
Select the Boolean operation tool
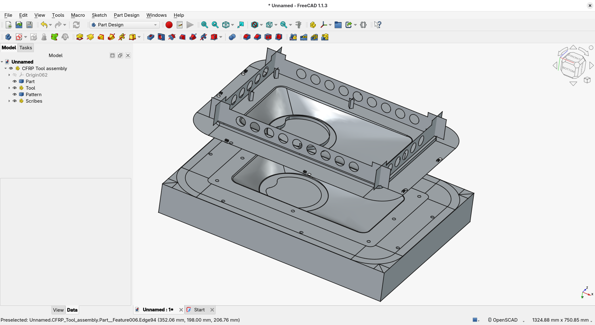(x=232, y=37)
